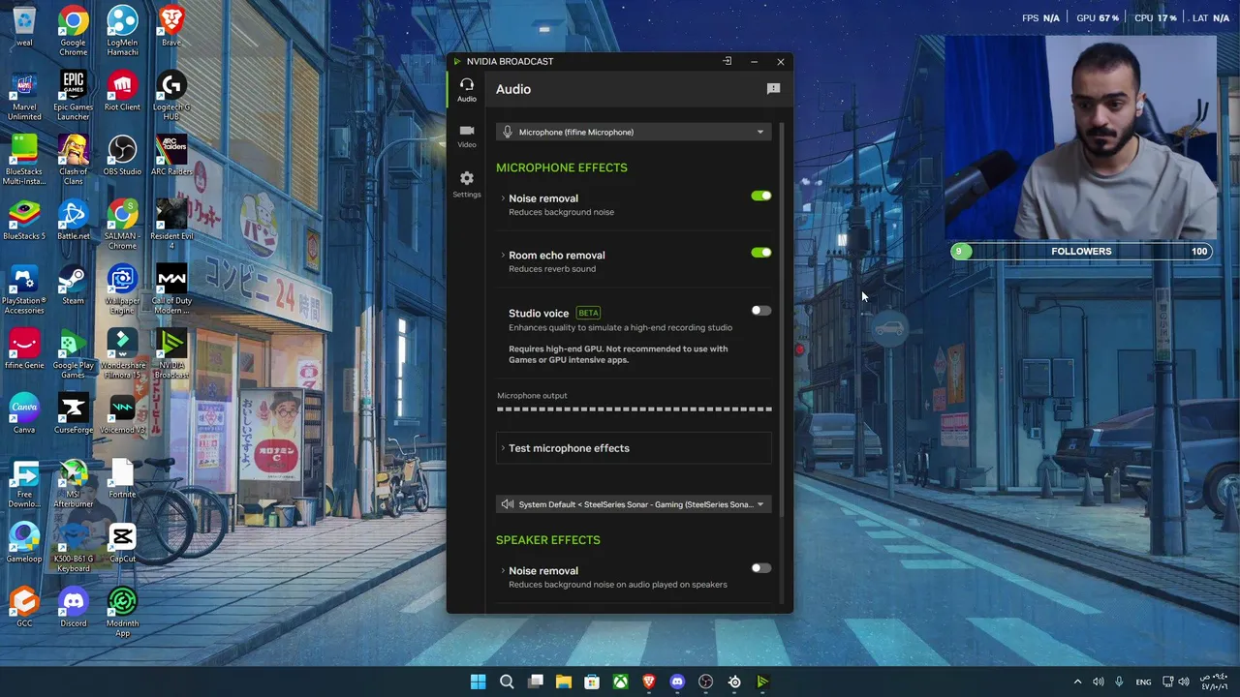Click the ENG language indicator in the tray
Image resolution: width=1240 pixels, height=697 pixels.
1143,682
